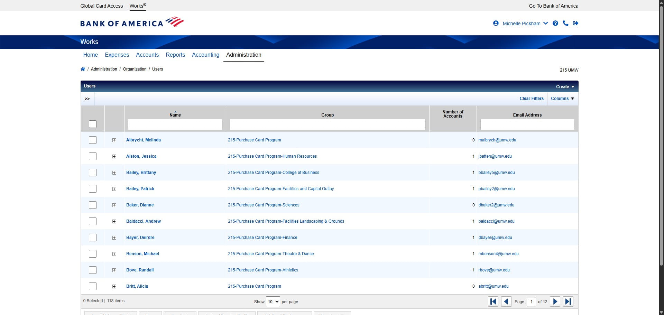664x315 pixels.
Task: Click the Administration breadcrumb link
Action: click(x=104, y=69)
